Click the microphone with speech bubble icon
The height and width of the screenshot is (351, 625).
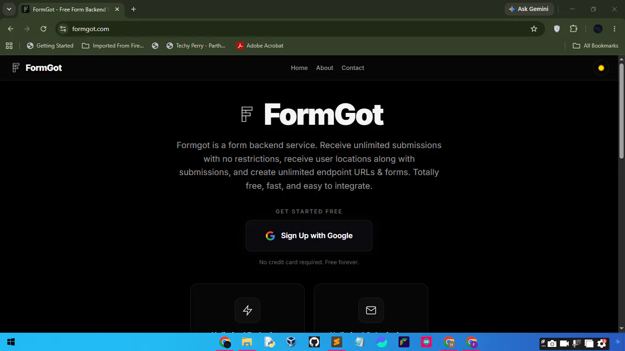(x=577, y=343)
